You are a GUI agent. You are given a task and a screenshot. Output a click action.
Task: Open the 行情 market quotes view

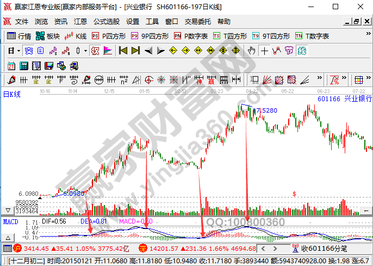click(x=19, y=36)
